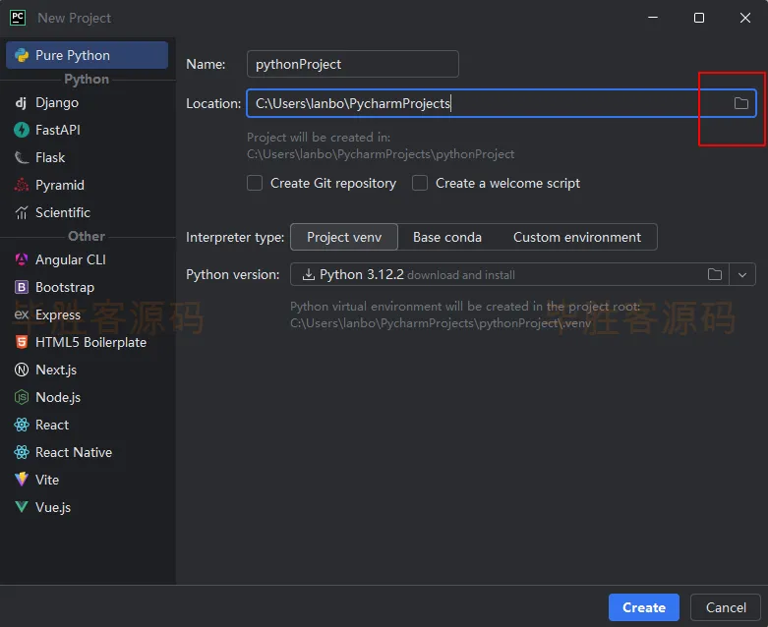The width and height of the screenshot is (768, 627).
Task: Expand the Python version dropdown arrow
Action: 742,274
